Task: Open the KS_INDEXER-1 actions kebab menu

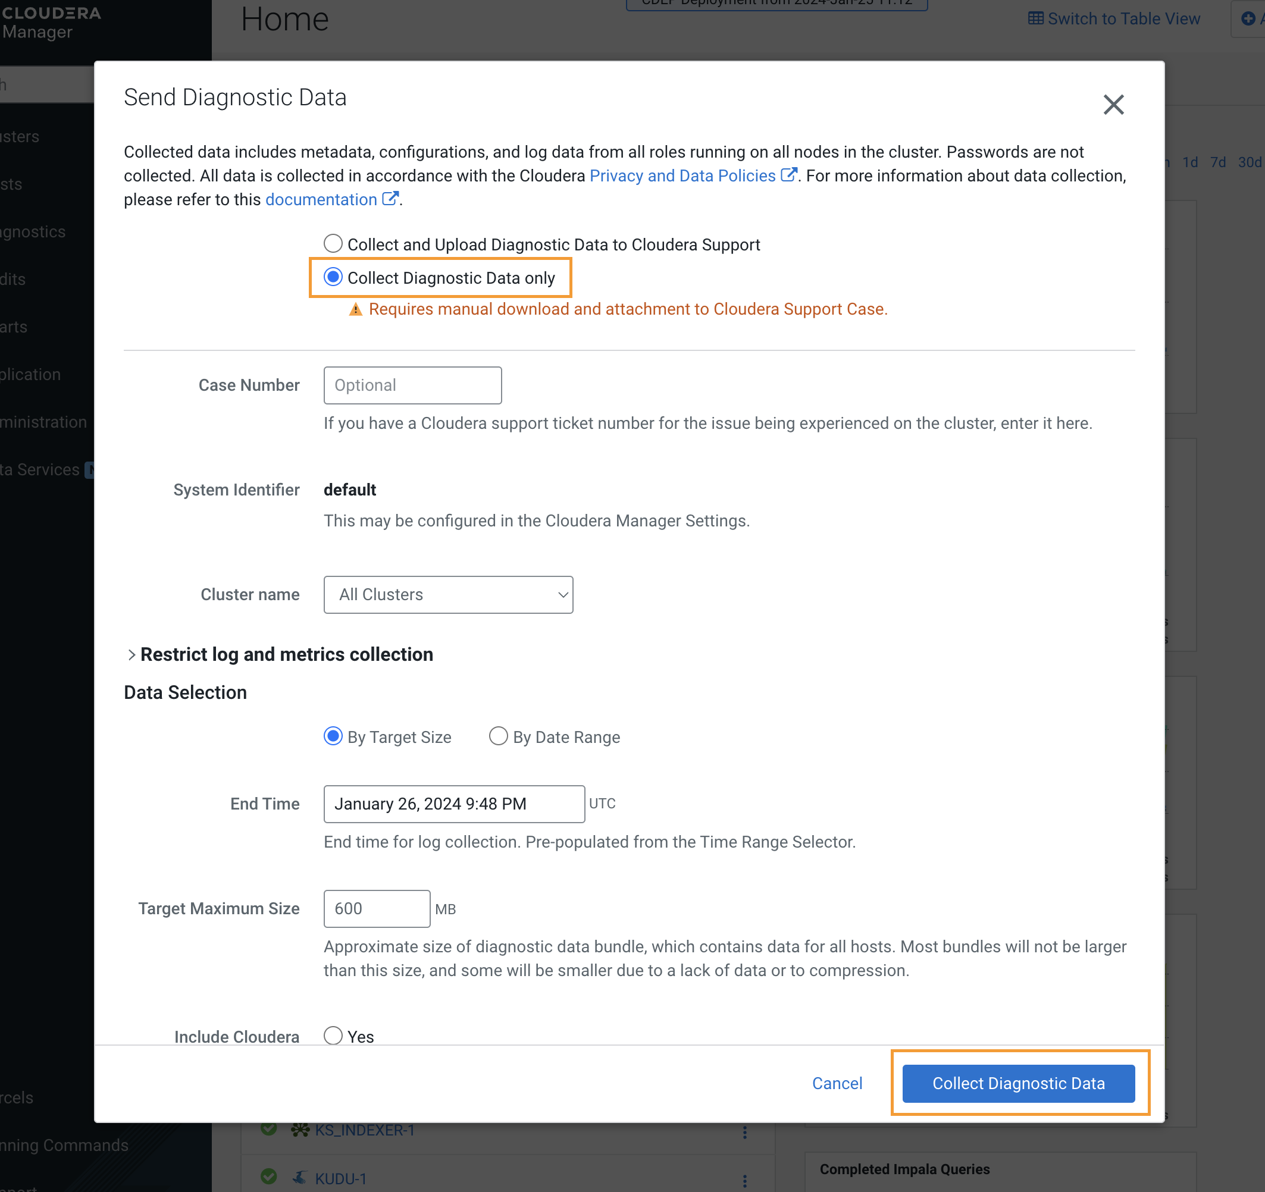Action: (x=744, y=1132)
